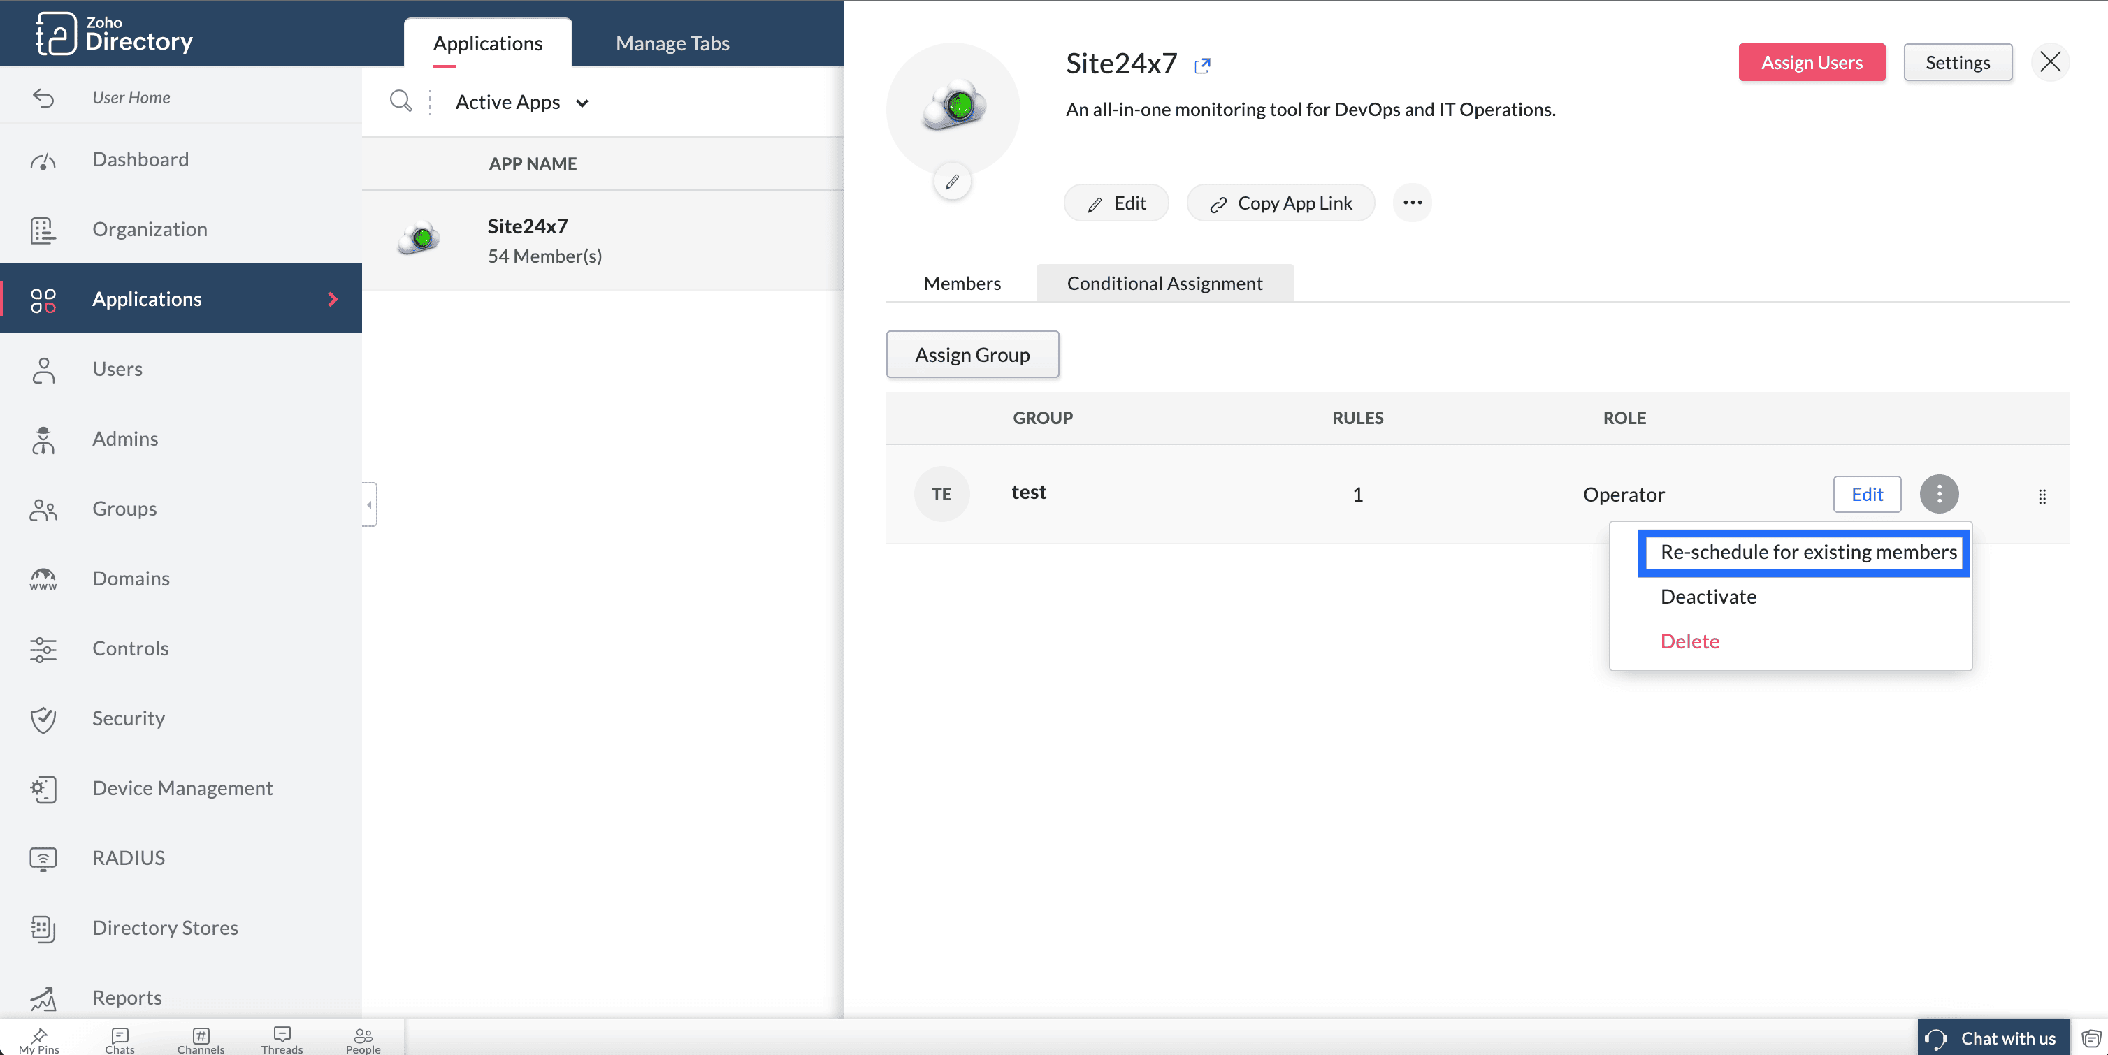Screen dimensions: 2108x1055
Task: Click the Assign Users button
Action: point(1812,63)
